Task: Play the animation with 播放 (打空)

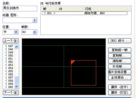Action: [x=120, y=92]
